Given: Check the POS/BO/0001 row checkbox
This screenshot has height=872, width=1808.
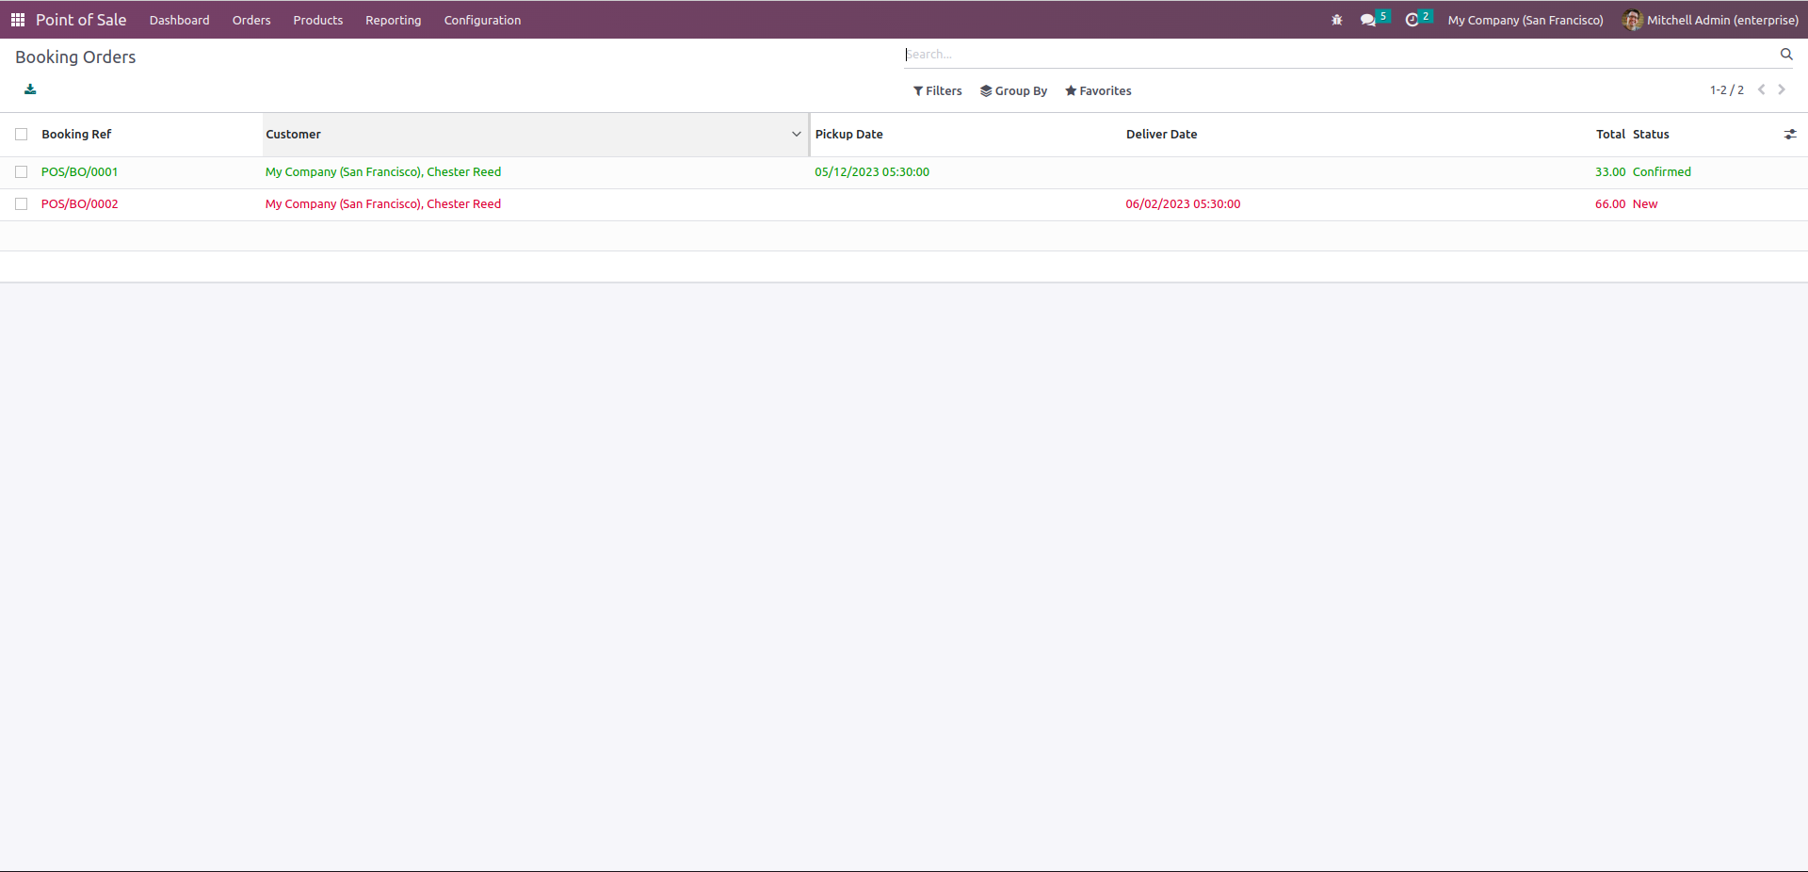Looking at the screenshot, I should pyautogui.click(x=22, y=172).
